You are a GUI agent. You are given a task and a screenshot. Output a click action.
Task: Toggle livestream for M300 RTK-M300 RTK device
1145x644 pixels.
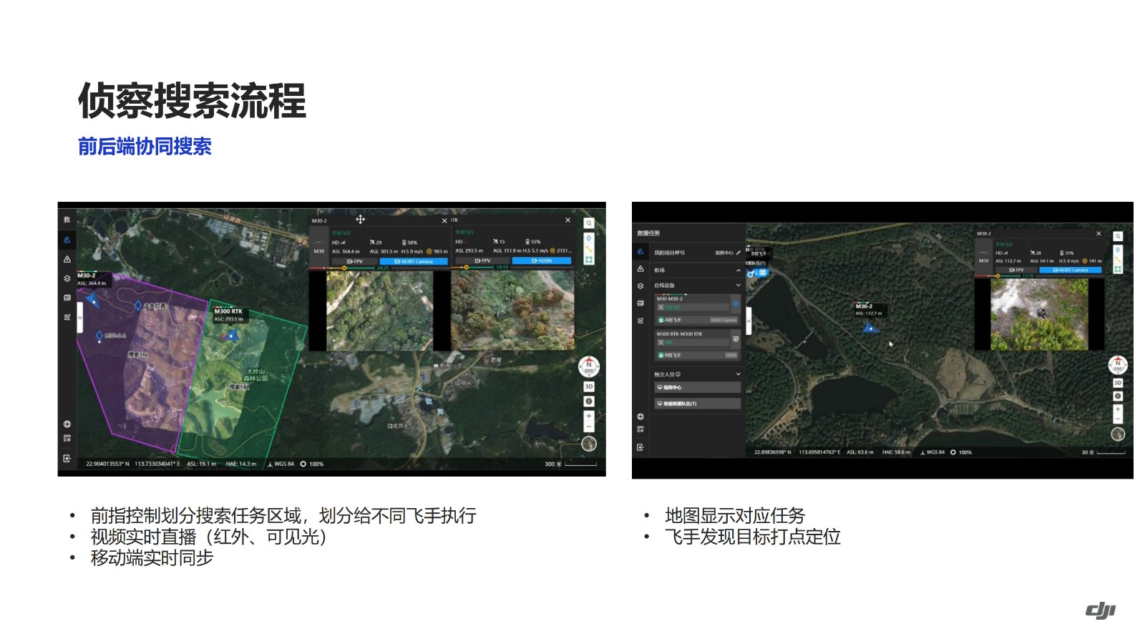(736, 338)
